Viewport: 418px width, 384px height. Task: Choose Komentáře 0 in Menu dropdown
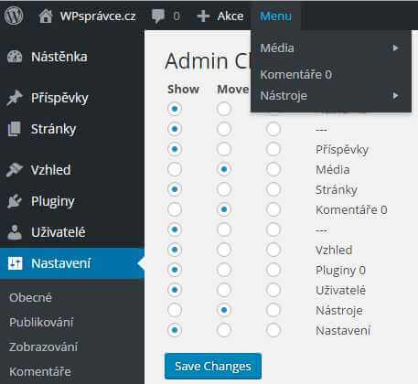(x=295, y=74)
